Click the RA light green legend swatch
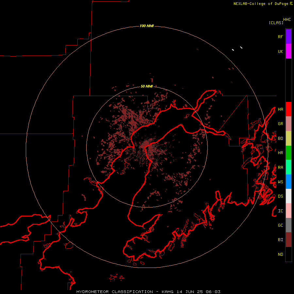This screenshot has height=294, width=294. point(288,167)
